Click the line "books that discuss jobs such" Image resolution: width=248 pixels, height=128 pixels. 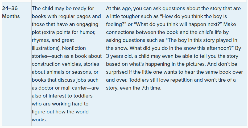click(x=65, y=80)
